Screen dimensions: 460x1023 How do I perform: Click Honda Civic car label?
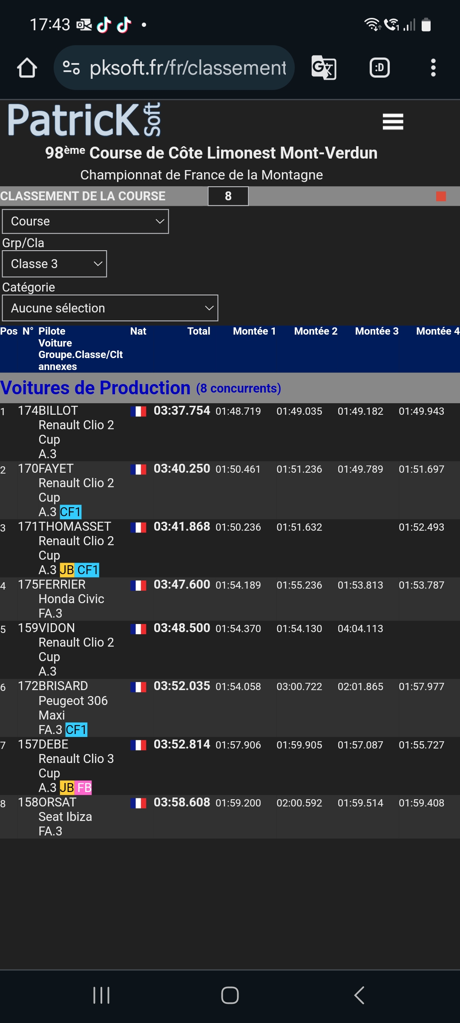point(71,599)
